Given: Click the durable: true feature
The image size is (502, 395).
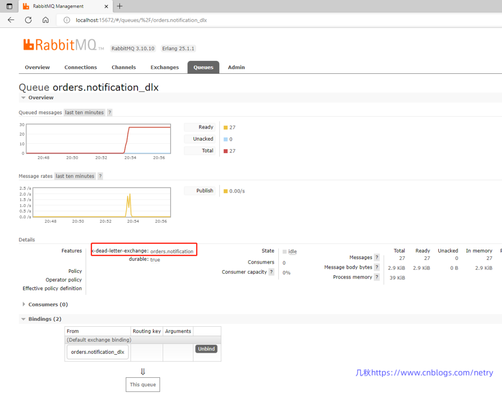Looking at the screenshot, I should (x=145, y=259).
